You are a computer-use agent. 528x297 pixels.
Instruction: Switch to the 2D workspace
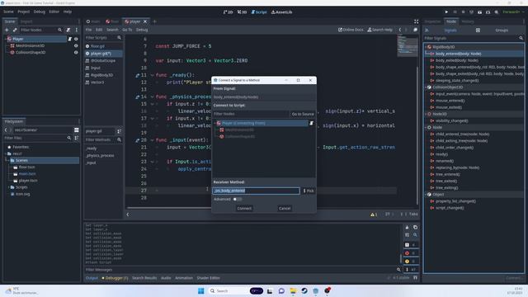coord(228,12)
